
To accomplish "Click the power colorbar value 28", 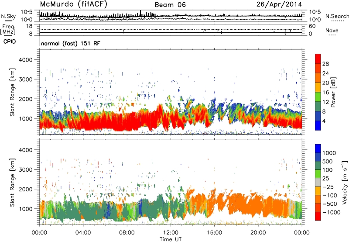I will click(x=325, y=64).
